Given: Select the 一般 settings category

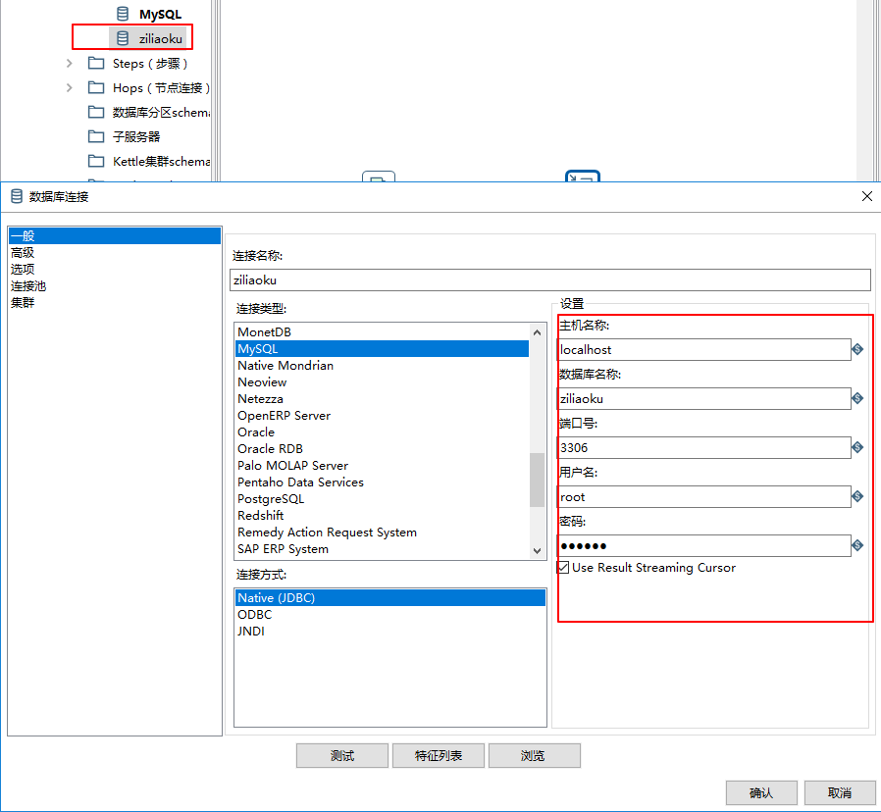Looking at the screenshot, I should [115, 235].
